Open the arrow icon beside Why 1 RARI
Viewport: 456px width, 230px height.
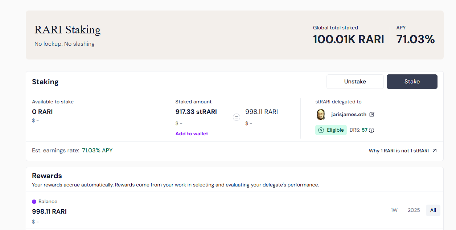pyautogui.click(x=435, y=151)
